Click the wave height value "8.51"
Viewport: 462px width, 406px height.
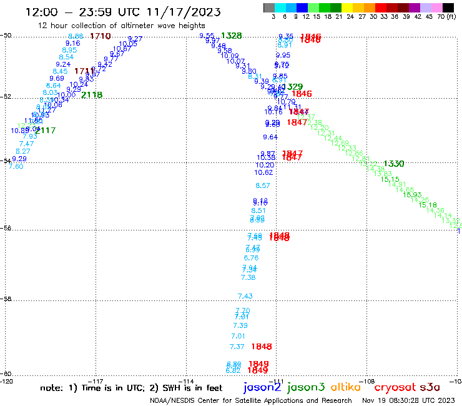tap(258, 211)
